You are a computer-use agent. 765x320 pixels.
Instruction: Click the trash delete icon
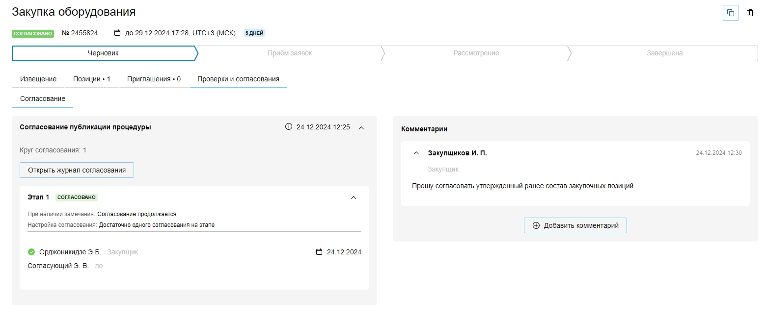click(750, 13)
